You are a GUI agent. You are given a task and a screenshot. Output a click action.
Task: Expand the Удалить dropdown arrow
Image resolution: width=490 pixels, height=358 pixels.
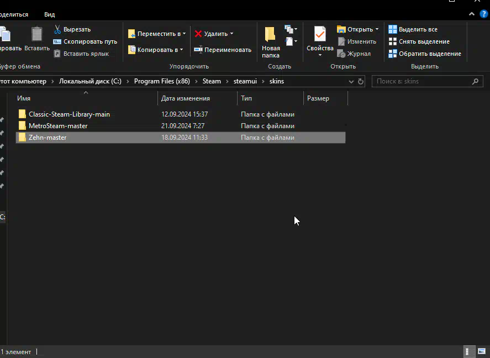pyautogui.click(x=231, y=34)
